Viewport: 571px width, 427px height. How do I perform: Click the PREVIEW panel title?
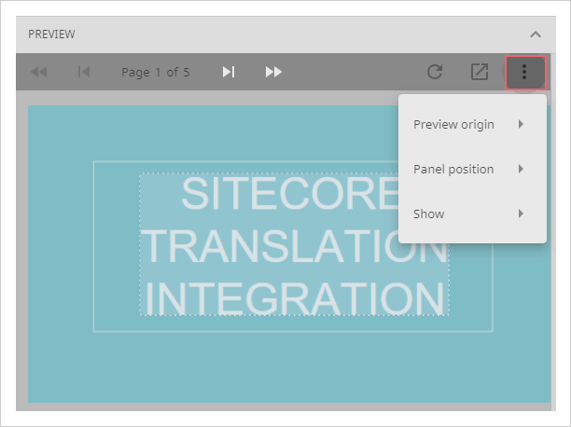coord(51,34)
